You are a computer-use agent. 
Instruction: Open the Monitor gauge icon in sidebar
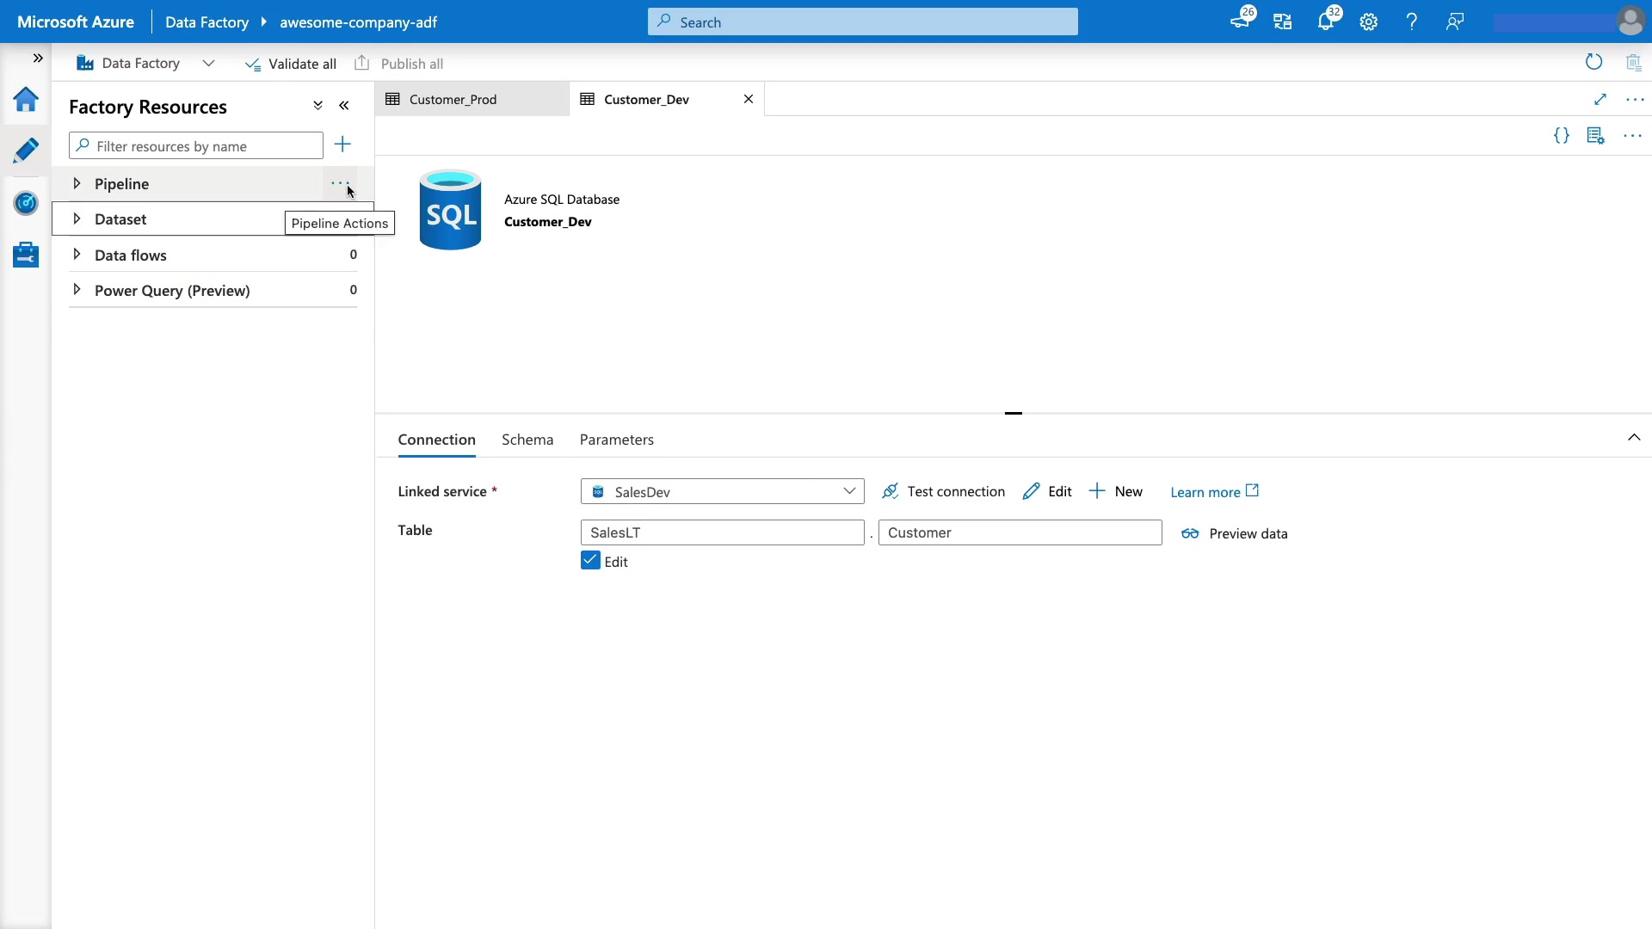[26, 203]
